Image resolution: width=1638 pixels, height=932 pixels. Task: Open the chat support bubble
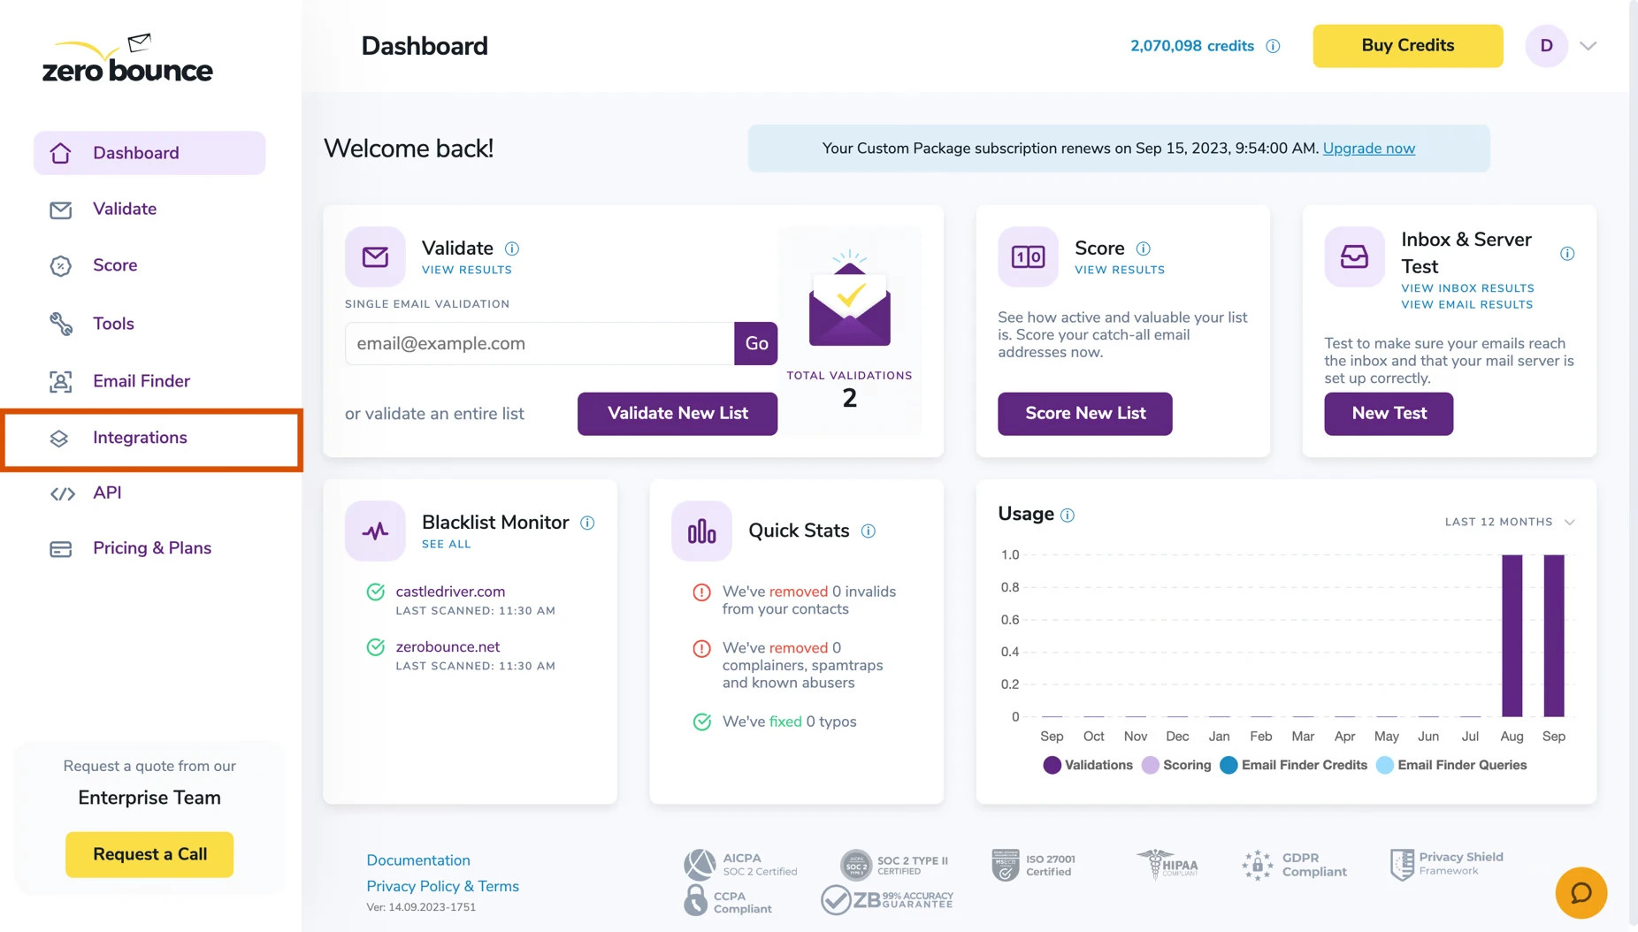tap(1581, 893)
